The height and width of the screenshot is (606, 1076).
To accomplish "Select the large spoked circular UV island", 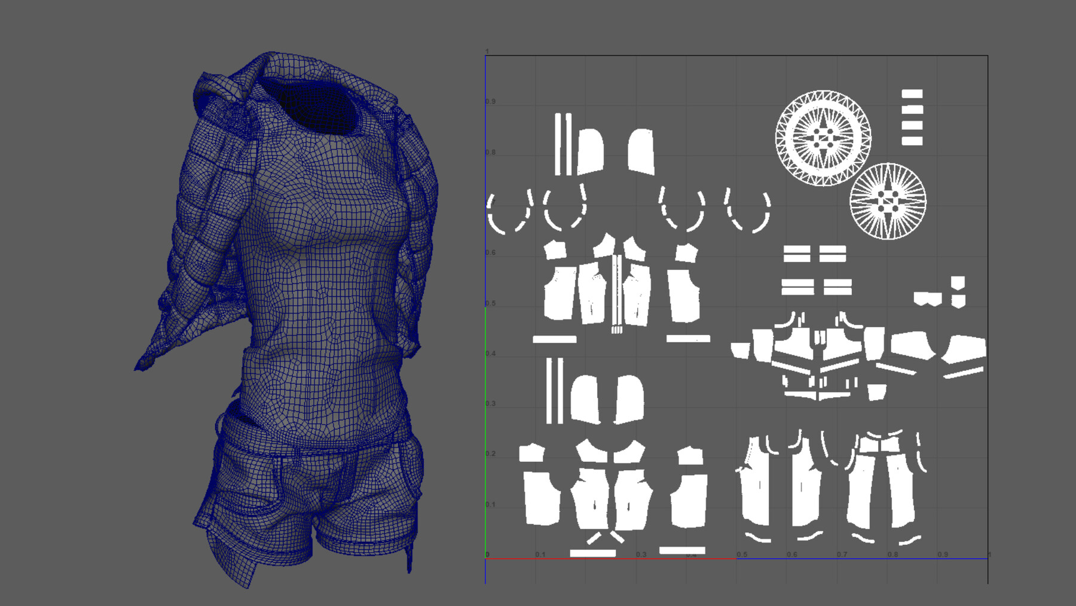I will [x=824, y=136].
